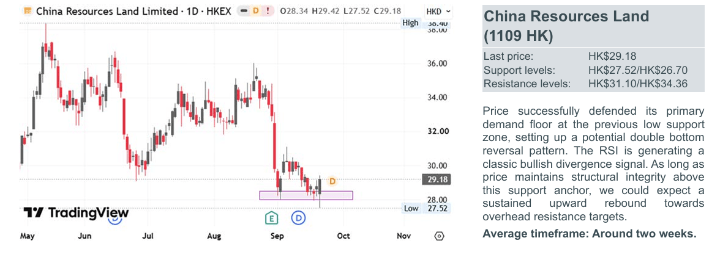
Task: Open chart settings hexagon icon at axis corner
Action: click(x=440, y=236)
